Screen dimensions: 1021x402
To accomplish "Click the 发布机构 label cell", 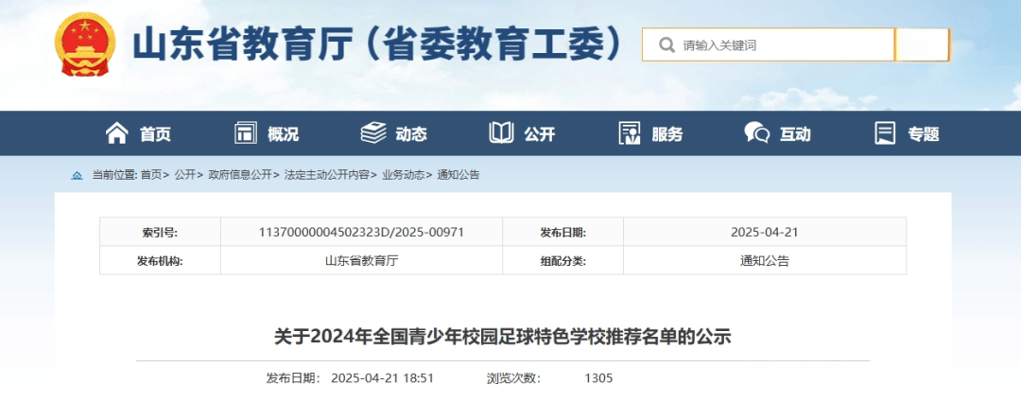I will click(x=160, y=261).
